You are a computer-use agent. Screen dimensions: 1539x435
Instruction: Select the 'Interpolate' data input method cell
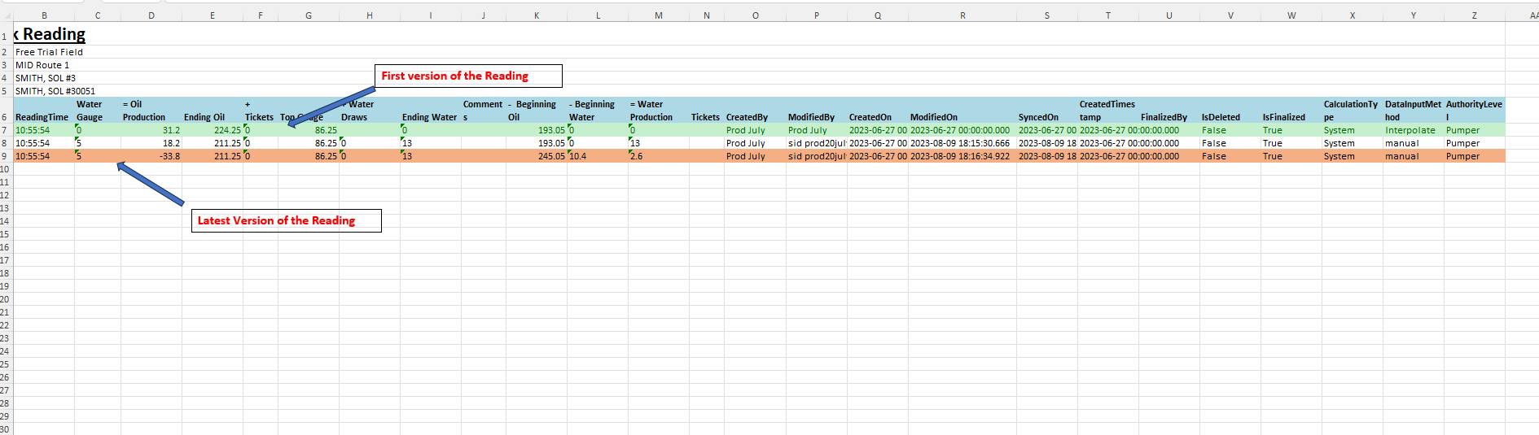click(x=1410, y=130)
